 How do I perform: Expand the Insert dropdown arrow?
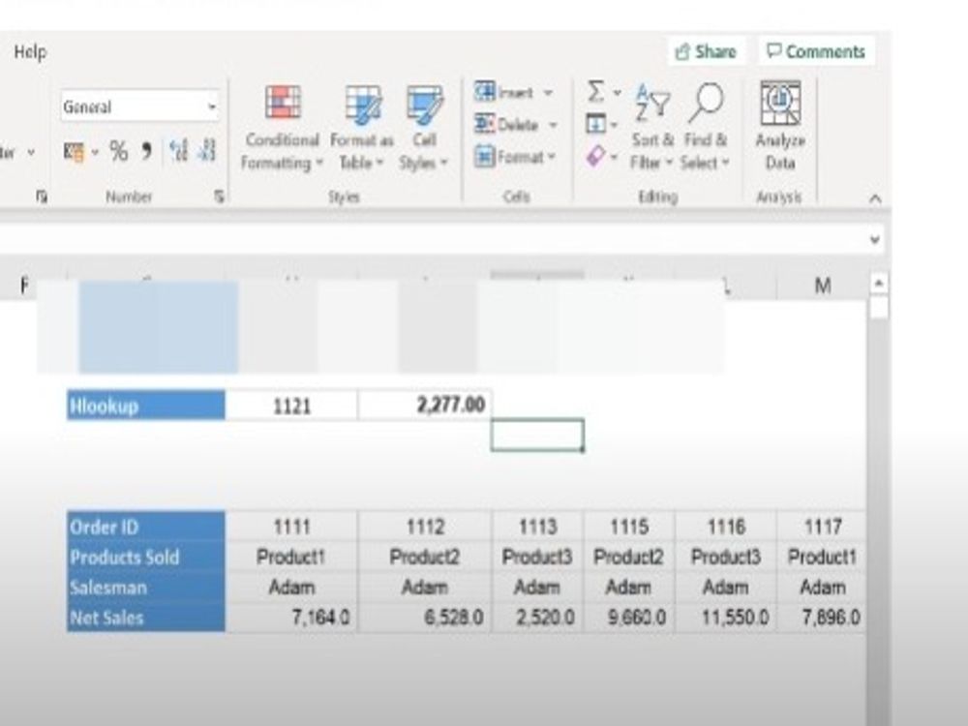click(548, 93)
